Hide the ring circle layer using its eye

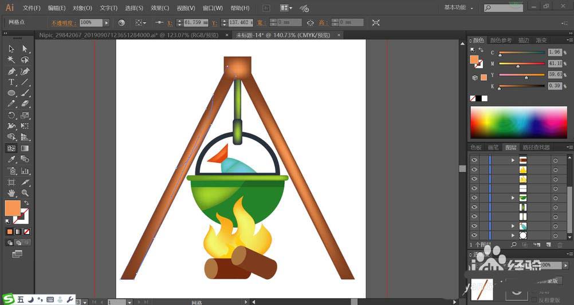[x=474, y=235]
